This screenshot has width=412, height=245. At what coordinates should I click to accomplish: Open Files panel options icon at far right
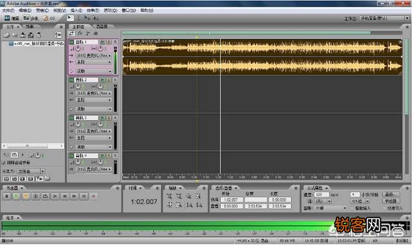[x=57, y=35]
